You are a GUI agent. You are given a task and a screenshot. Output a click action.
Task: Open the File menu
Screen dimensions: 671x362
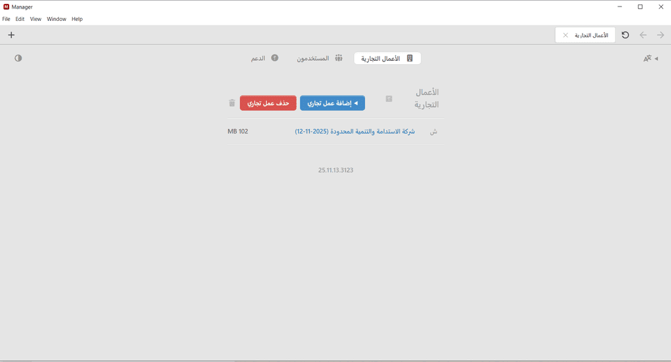[6, 19]
